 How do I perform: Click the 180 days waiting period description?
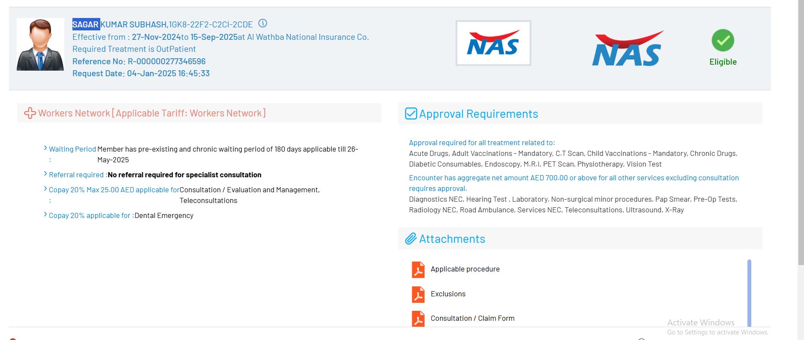click(x=228, y=154)
